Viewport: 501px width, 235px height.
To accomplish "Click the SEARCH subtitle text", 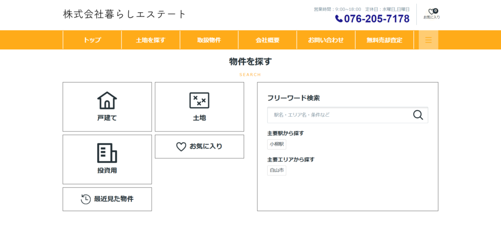I will (250, 75).
